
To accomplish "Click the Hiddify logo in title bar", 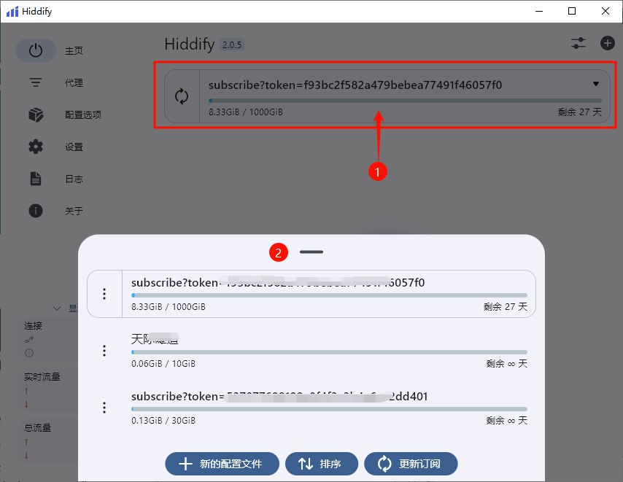I will [x=12, y=12].
